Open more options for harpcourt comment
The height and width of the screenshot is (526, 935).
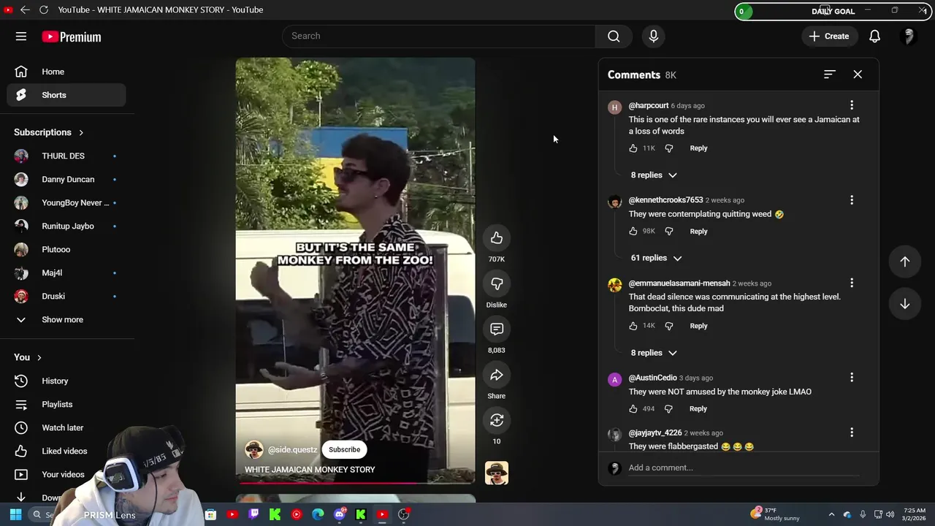click(852, 106)
